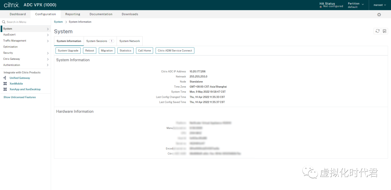The width and height of the screenshot is (391, 190).
Task: Expand the Citrix Gateway chevron
Action: pos(48,59)
